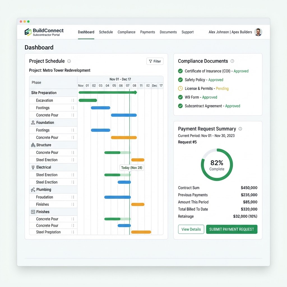The height and width of the screenshot is (287, 287).
Task: Click the orange Structure Steel Erection bar
Action: 138,160
